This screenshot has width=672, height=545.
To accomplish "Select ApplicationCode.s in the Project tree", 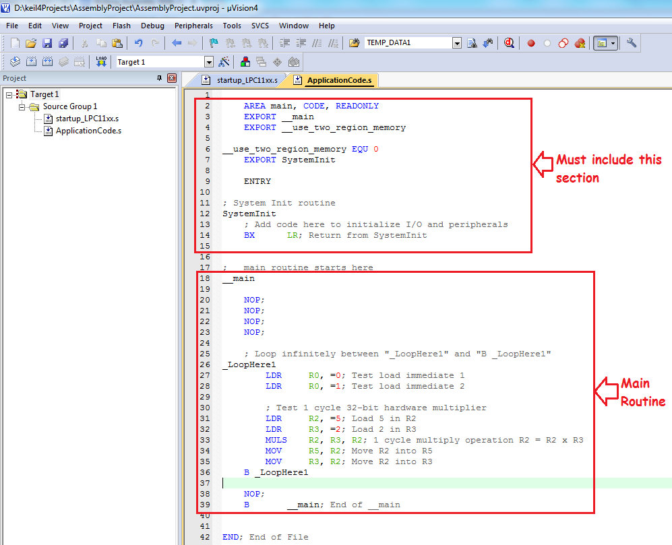I will [88, 131].
